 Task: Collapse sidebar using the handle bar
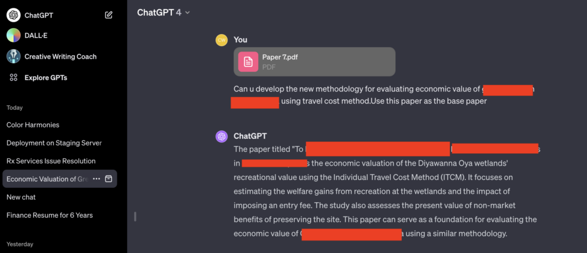pos(135,216)
